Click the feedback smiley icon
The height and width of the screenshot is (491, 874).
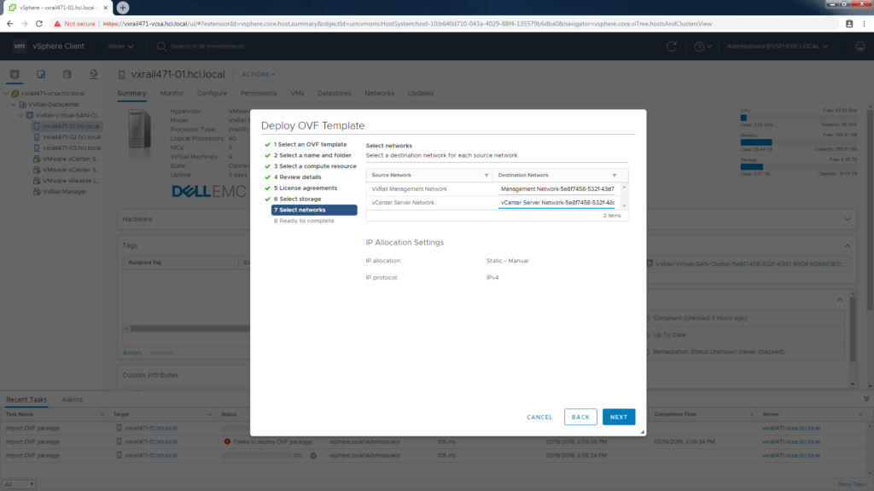pyautogui.click(x=860, y=46)
